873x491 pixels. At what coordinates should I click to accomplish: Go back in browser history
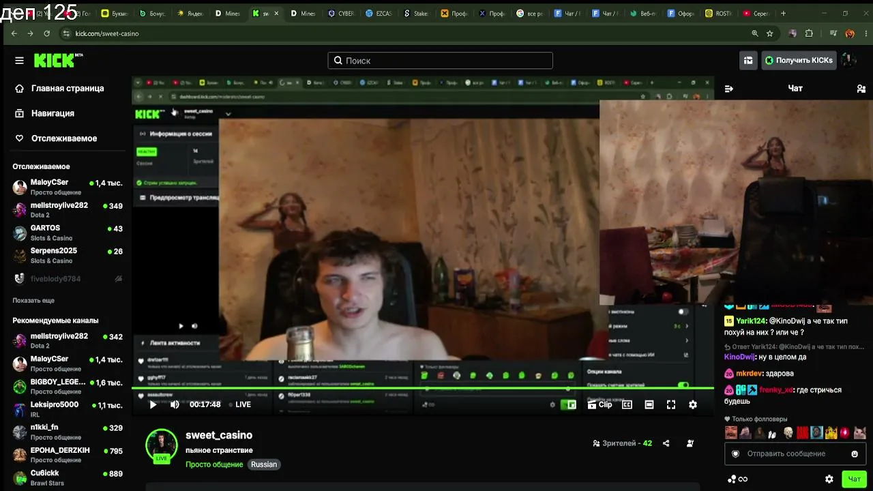[14, 33]
